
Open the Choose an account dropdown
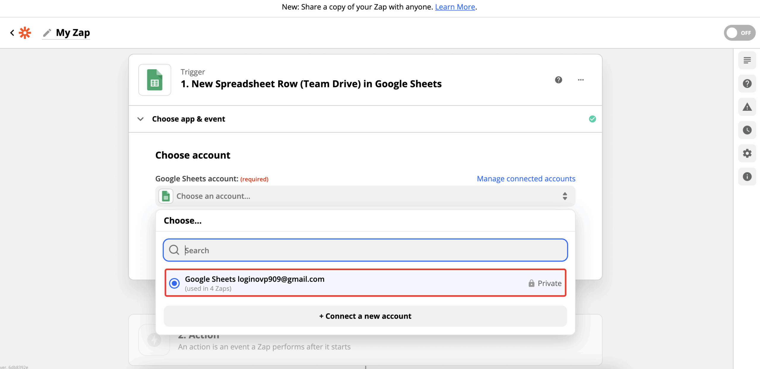point(365,196)
